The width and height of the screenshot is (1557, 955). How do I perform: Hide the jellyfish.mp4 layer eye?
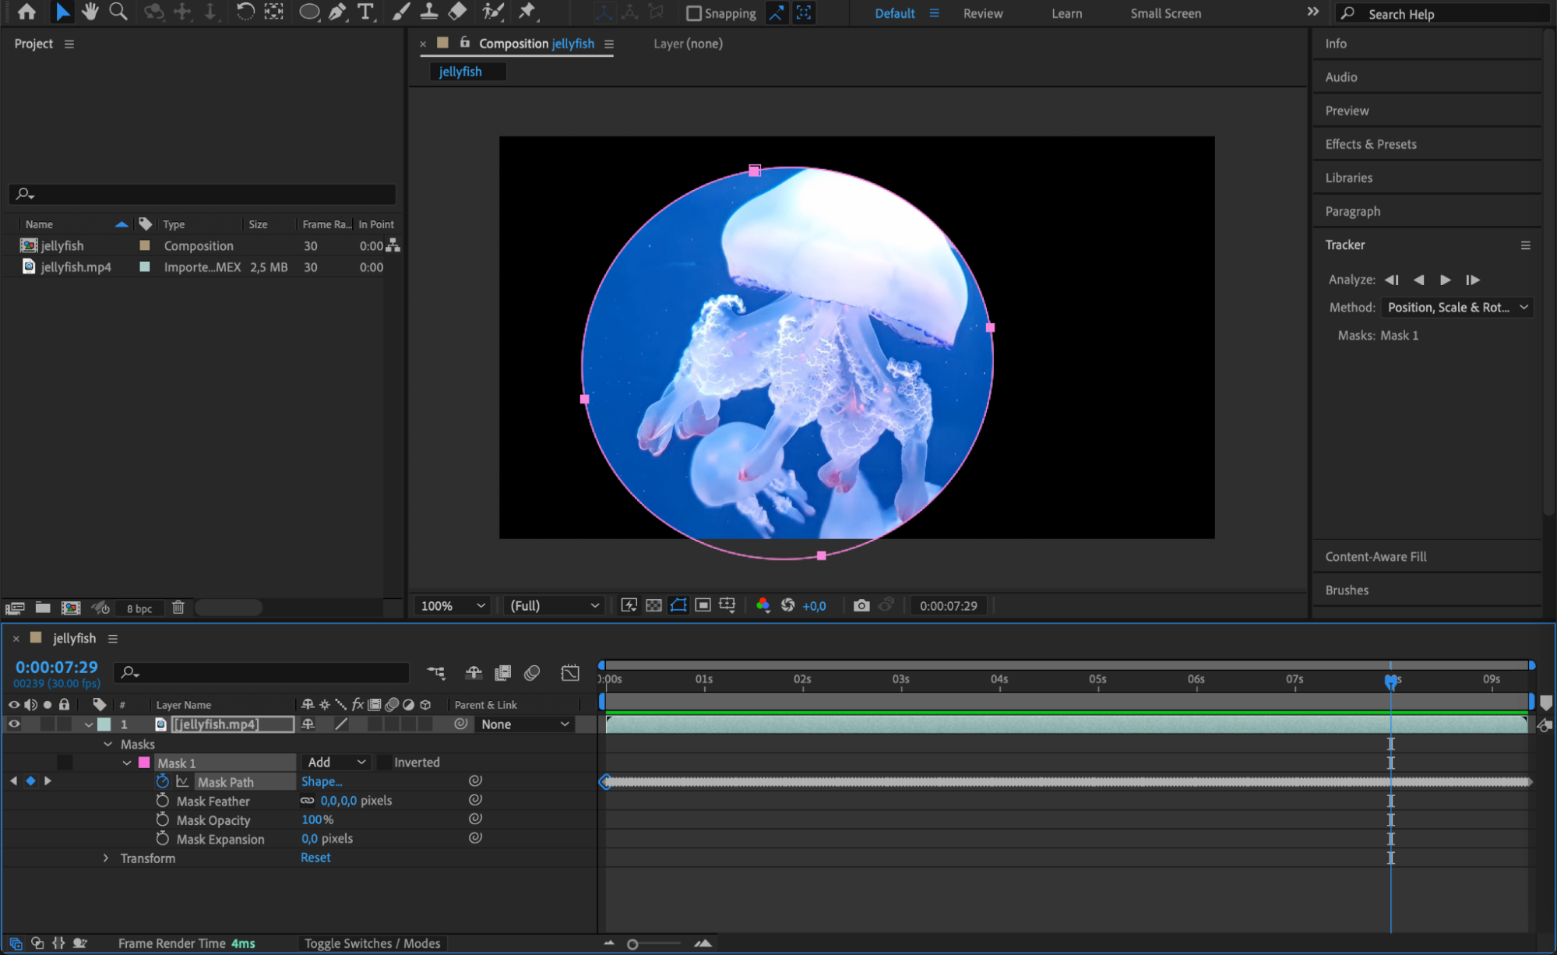14,724
